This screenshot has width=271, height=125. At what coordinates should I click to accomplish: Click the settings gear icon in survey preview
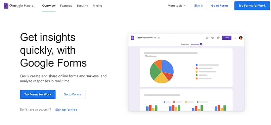(218, 38)
